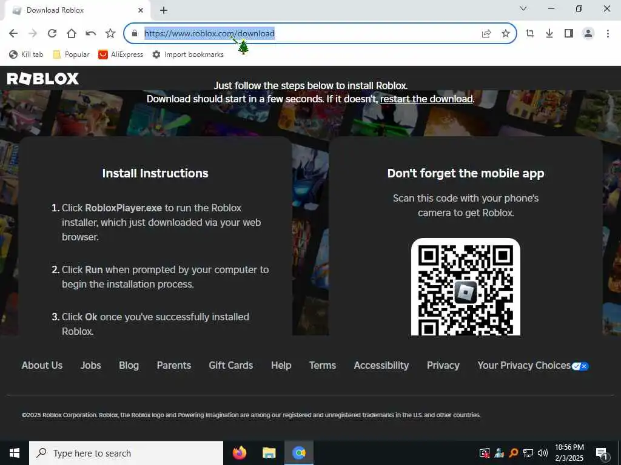Click the network tray icon

pos(528,453)
